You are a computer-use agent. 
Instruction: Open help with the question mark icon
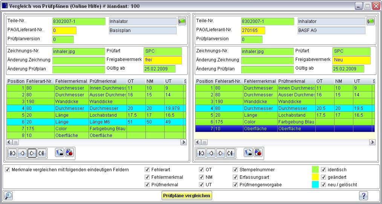click(363, 195)
